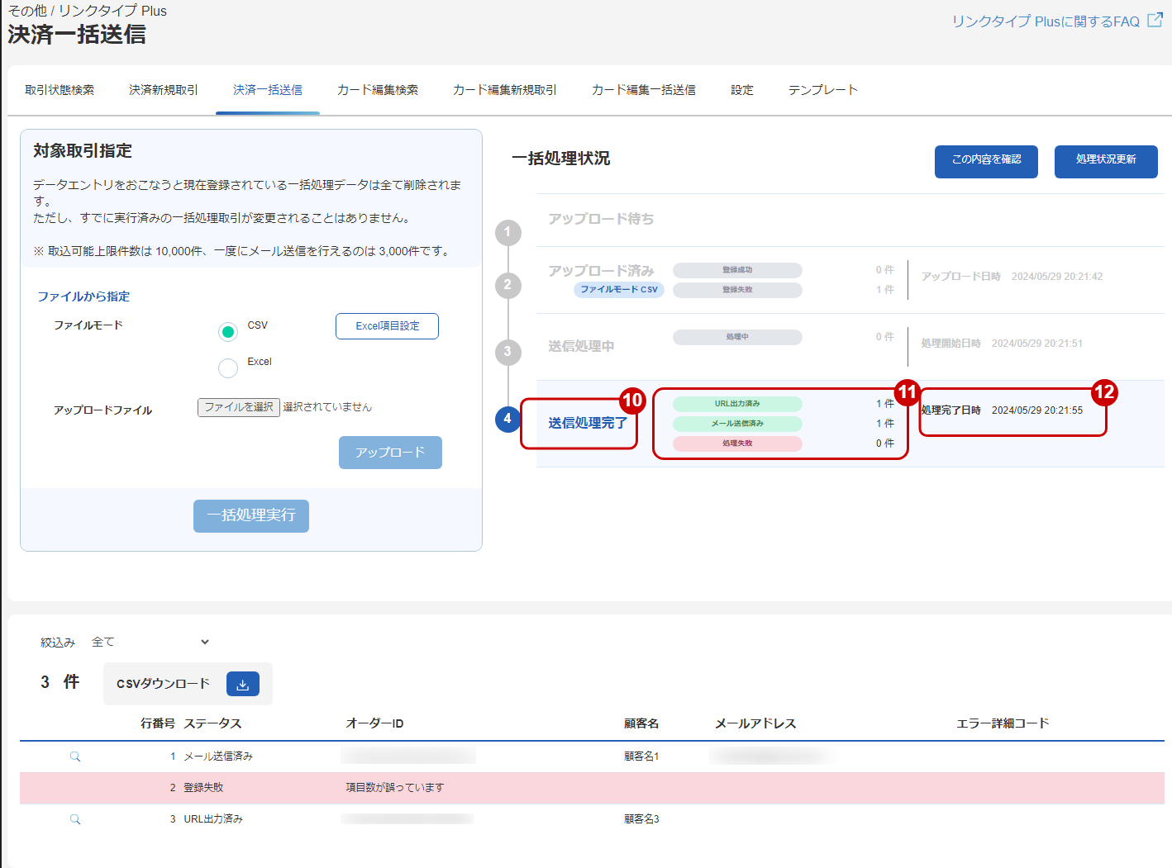The width and height of the screenshot is (1172, 868).
Task: Click ファイルを選択 file chooser button
Action: coord(239,407)
